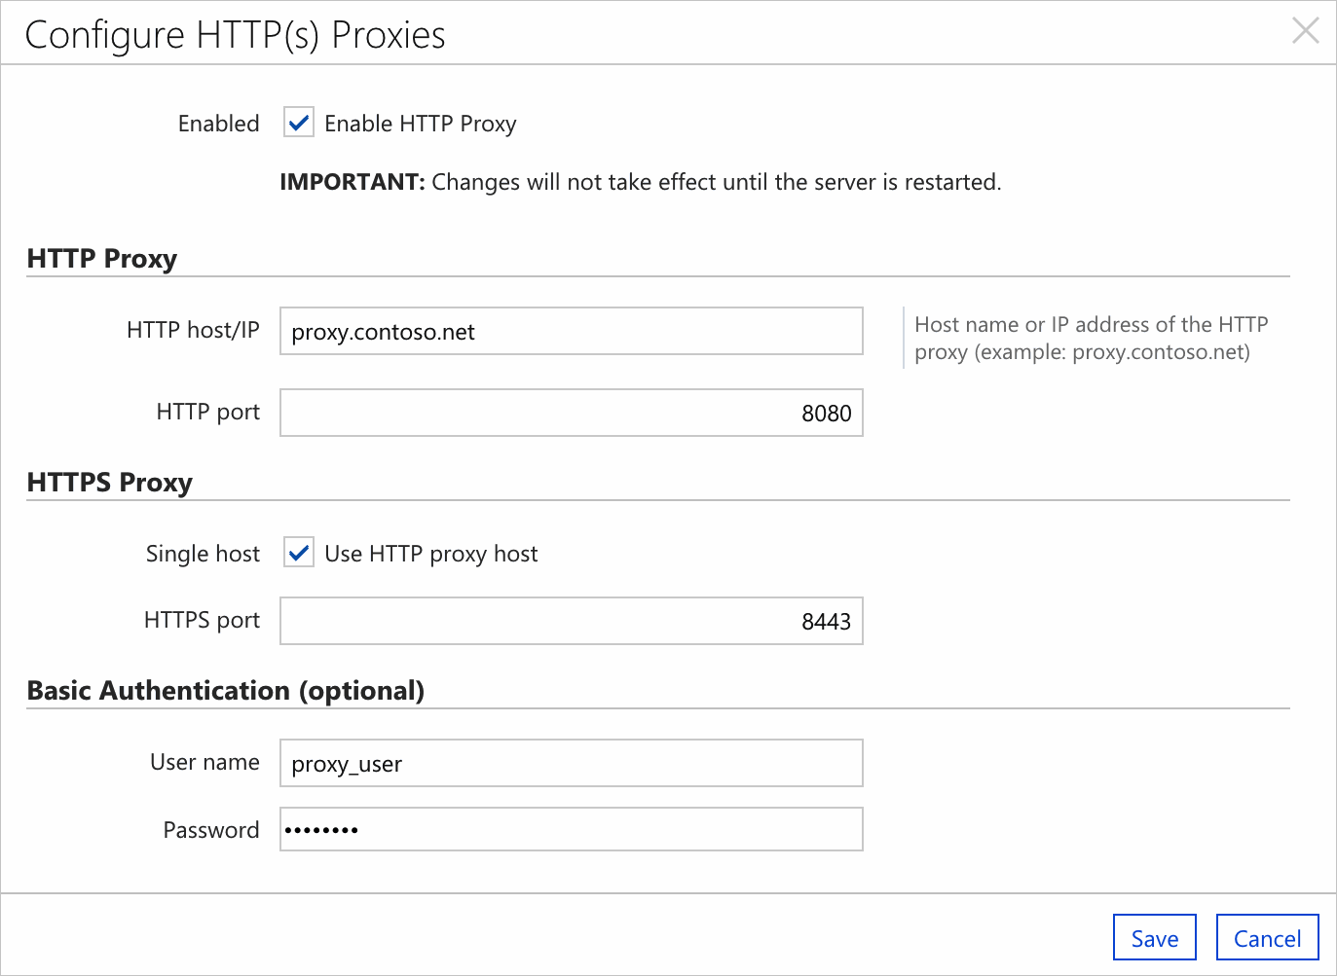Click the 'Password' field label
This screenshot has height=976, width=1337.
pyautogui.click(x=211, y=830)
